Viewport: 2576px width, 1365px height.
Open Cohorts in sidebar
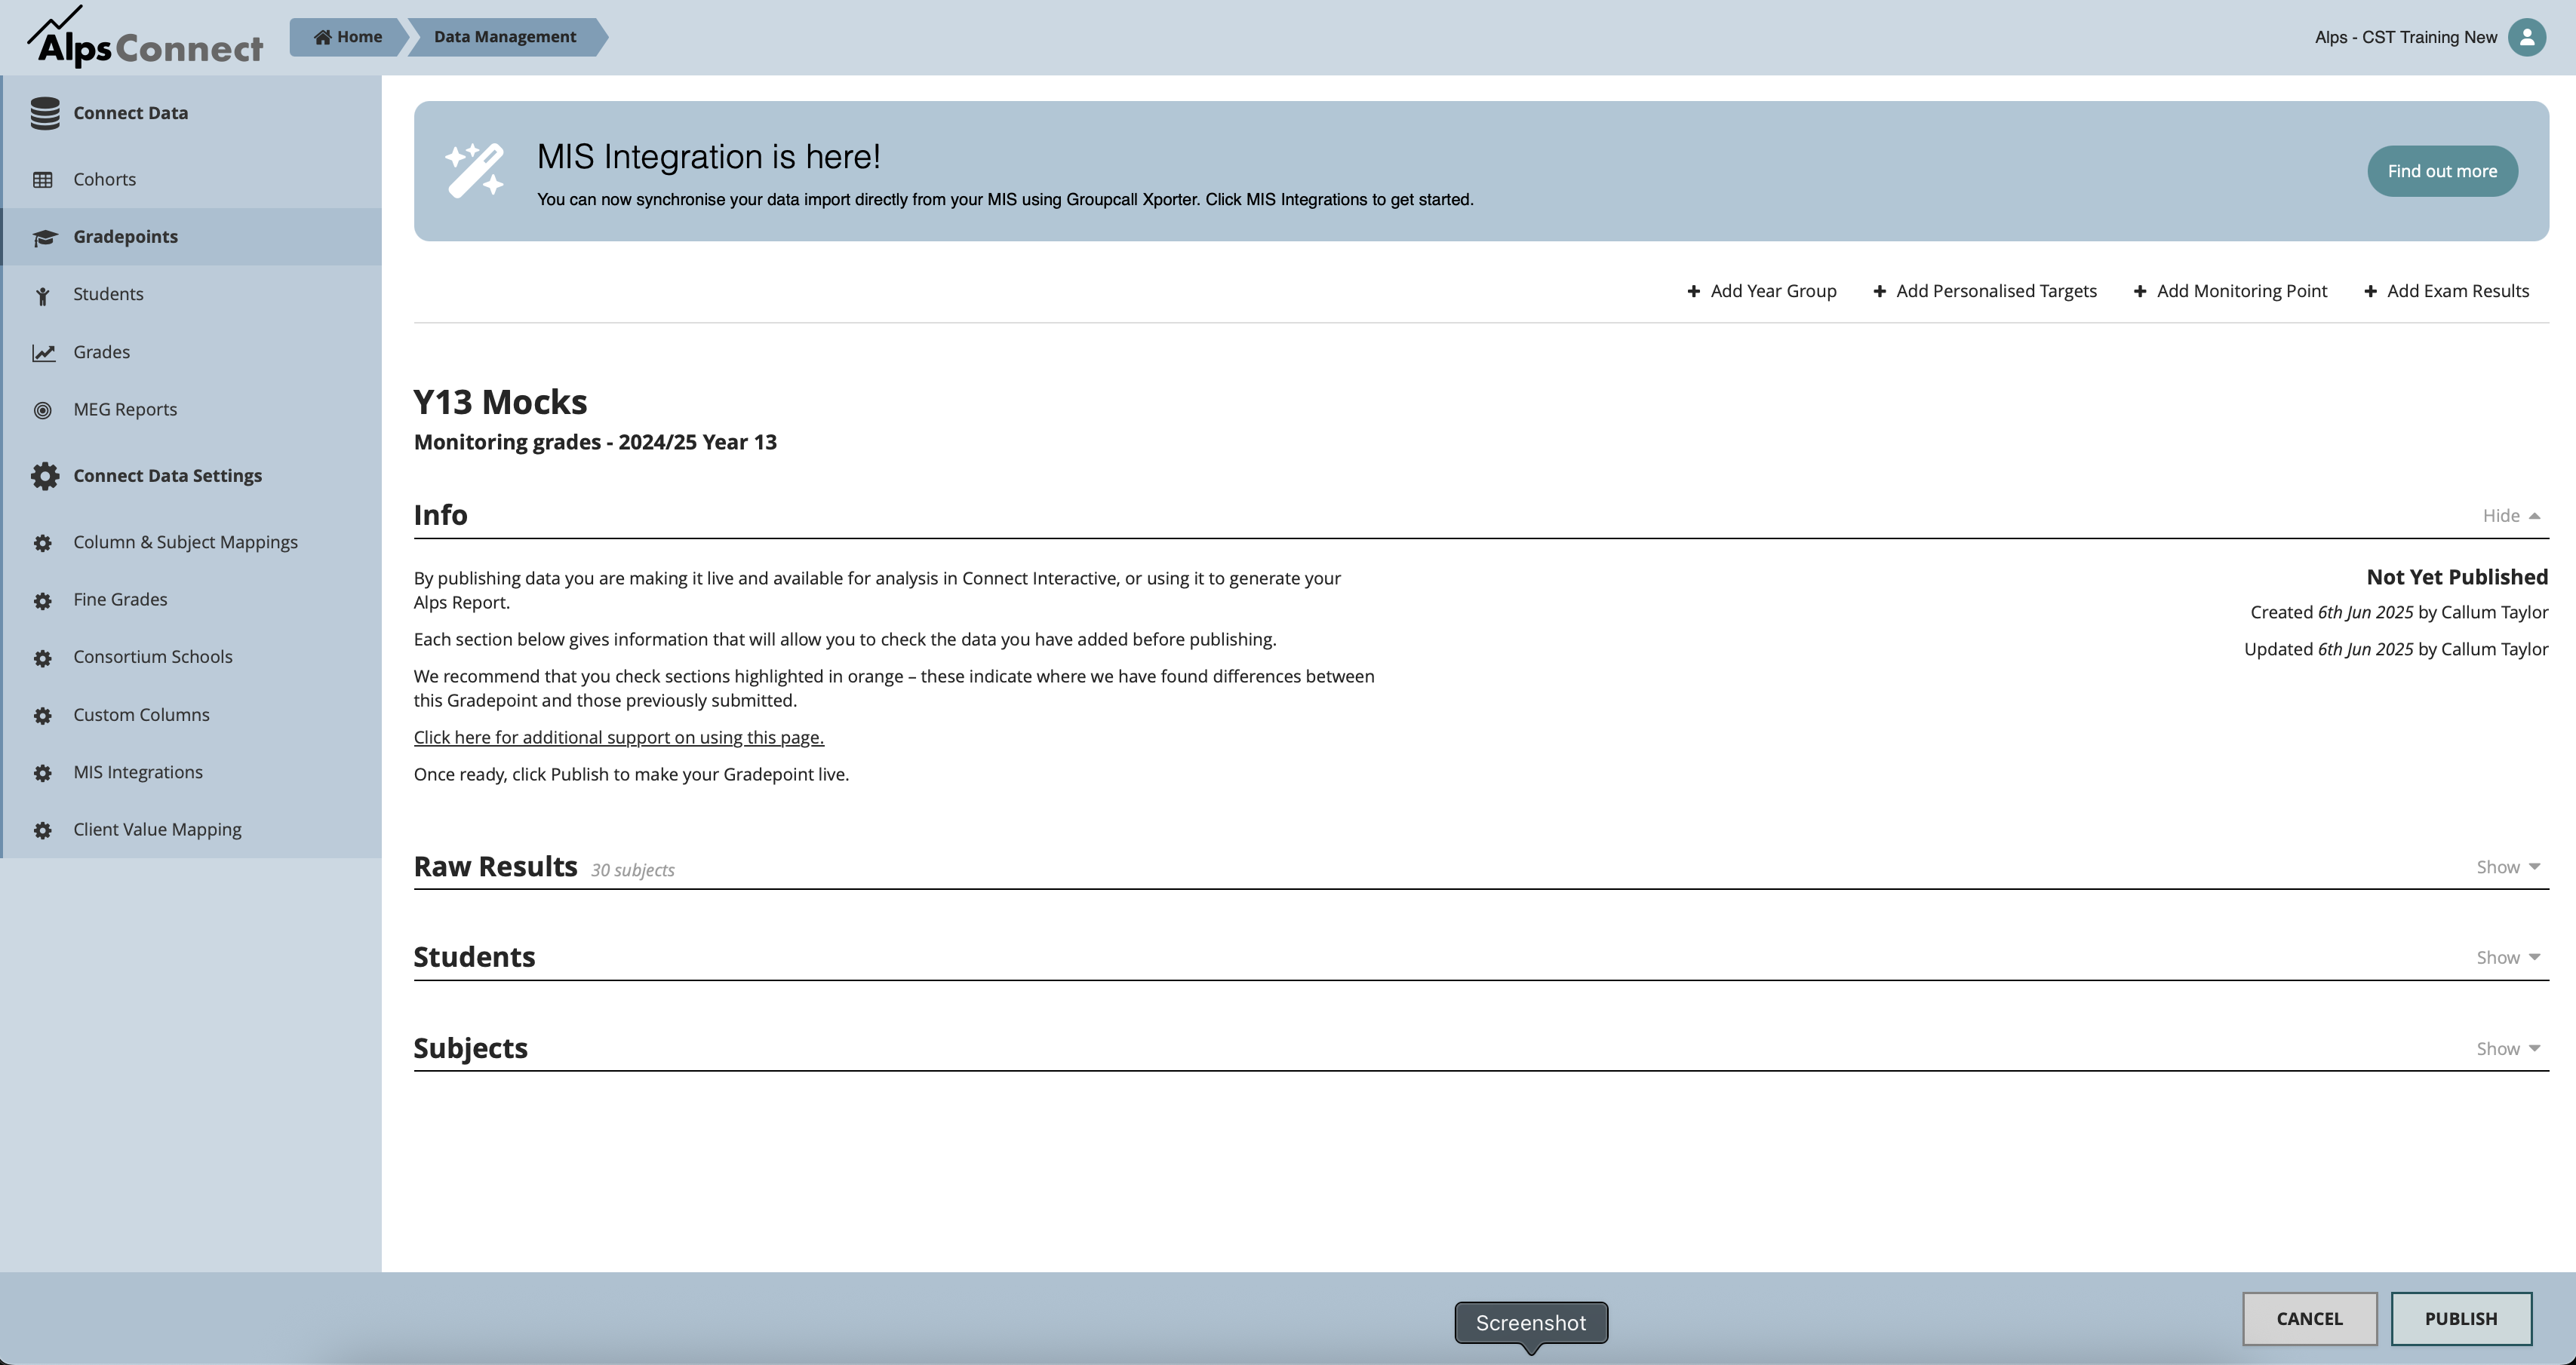tap(191, 180)
